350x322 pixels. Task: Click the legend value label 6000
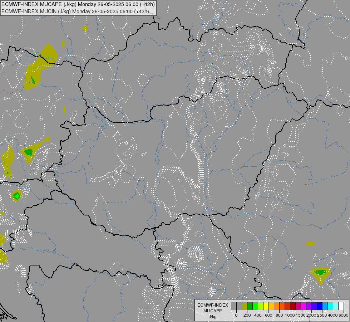344,315
